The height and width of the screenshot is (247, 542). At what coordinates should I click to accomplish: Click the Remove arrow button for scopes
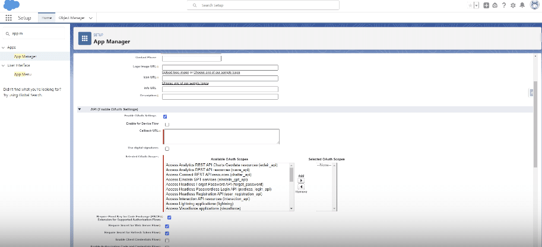301,187
